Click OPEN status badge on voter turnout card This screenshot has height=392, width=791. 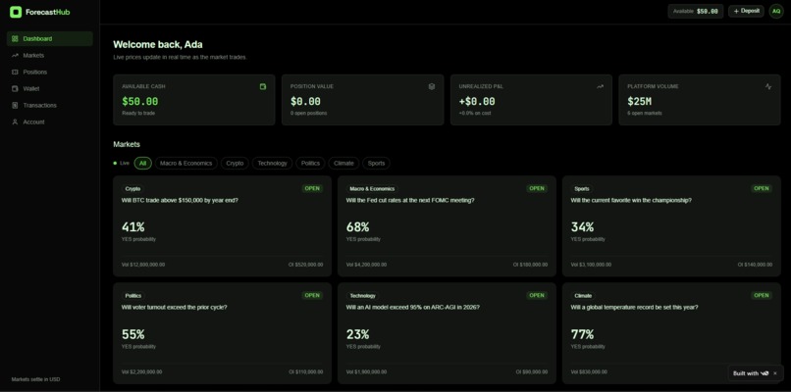click(312, 295)
